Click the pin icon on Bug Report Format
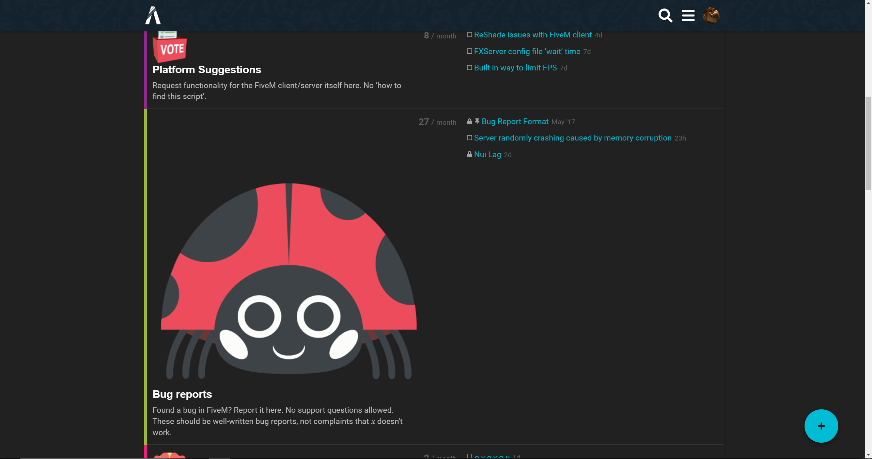This screenshot has height=459, width=872. (477, 121)
